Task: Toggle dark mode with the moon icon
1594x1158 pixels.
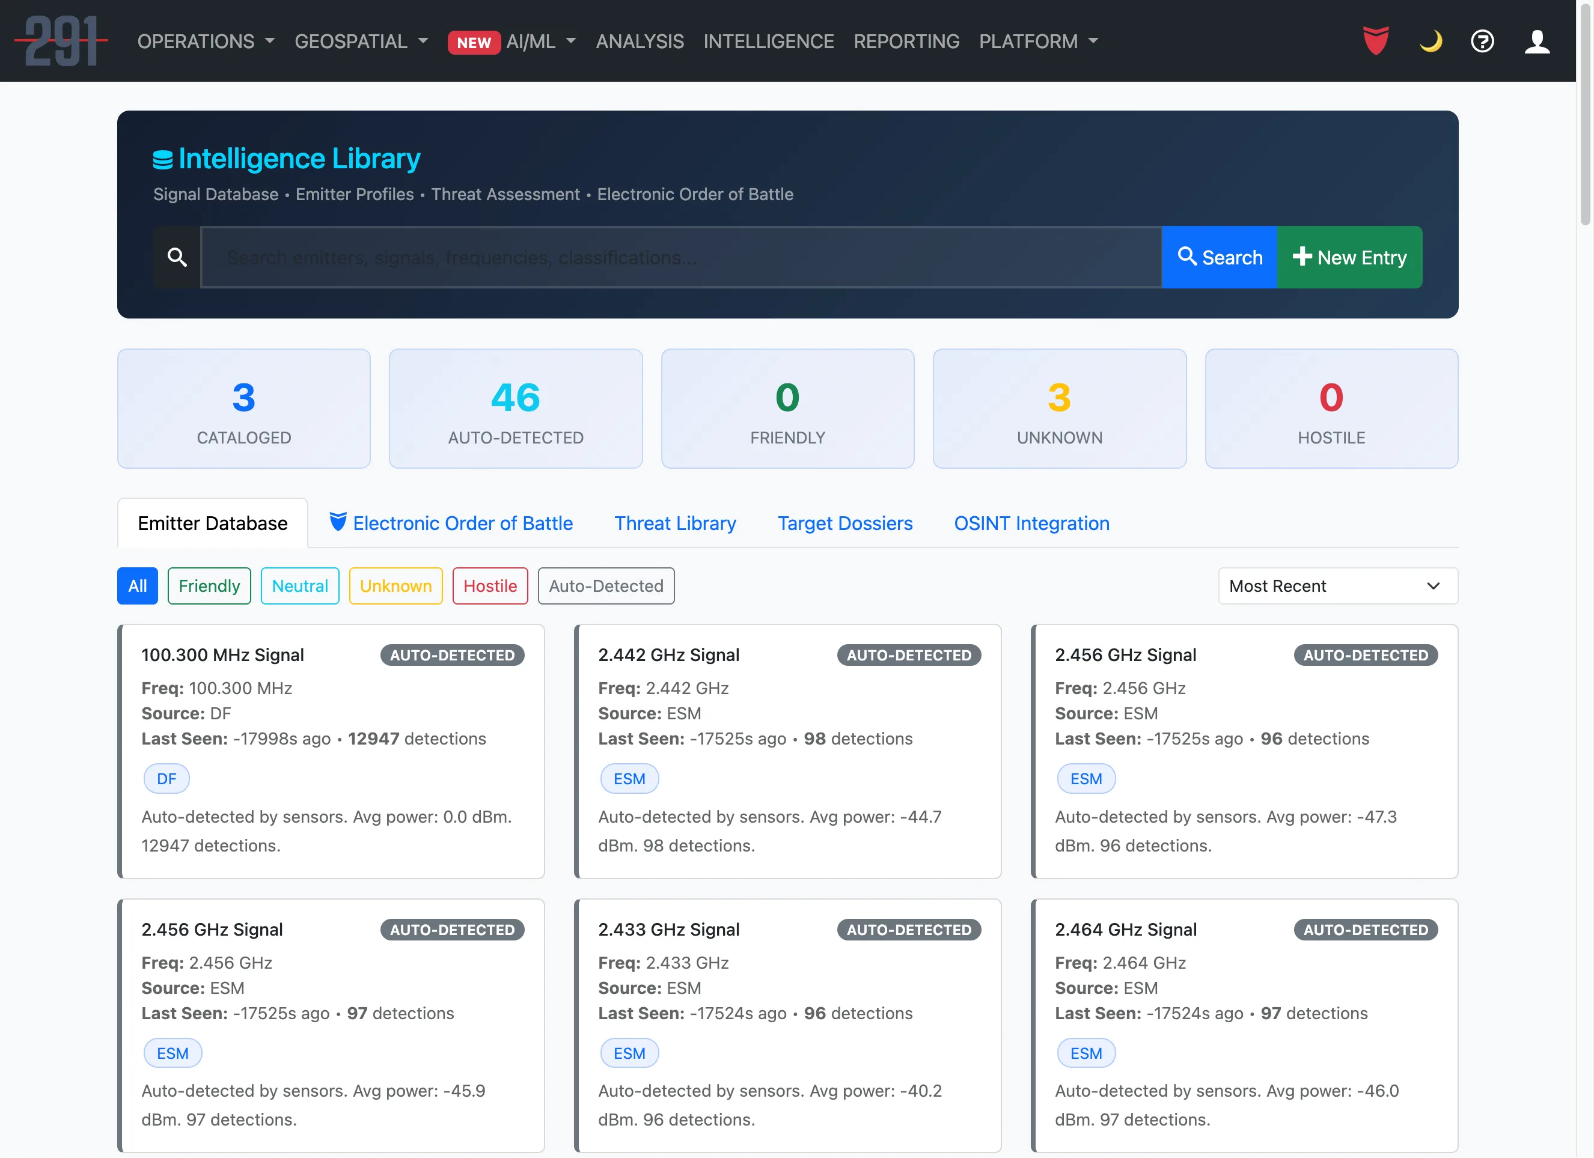Action: pos(1431,41)
